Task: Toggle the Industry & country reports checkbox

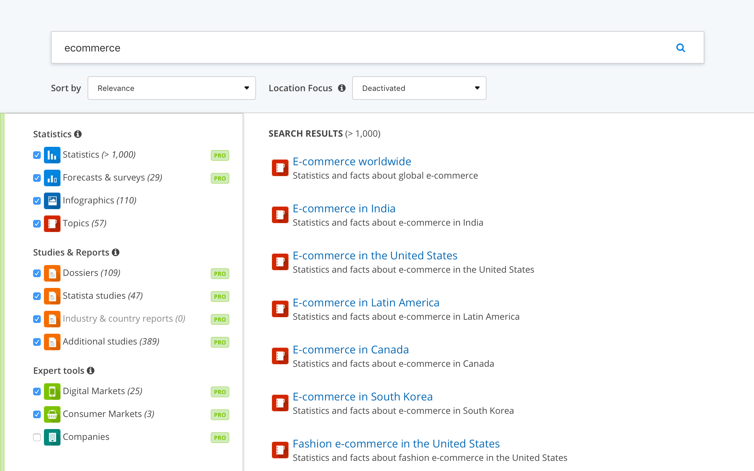Action: (x=37, y=319)
